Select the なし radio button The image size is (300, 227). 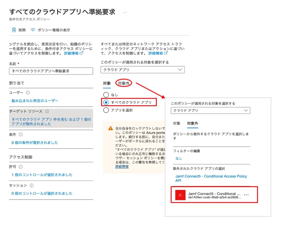(x=106, y=95)
